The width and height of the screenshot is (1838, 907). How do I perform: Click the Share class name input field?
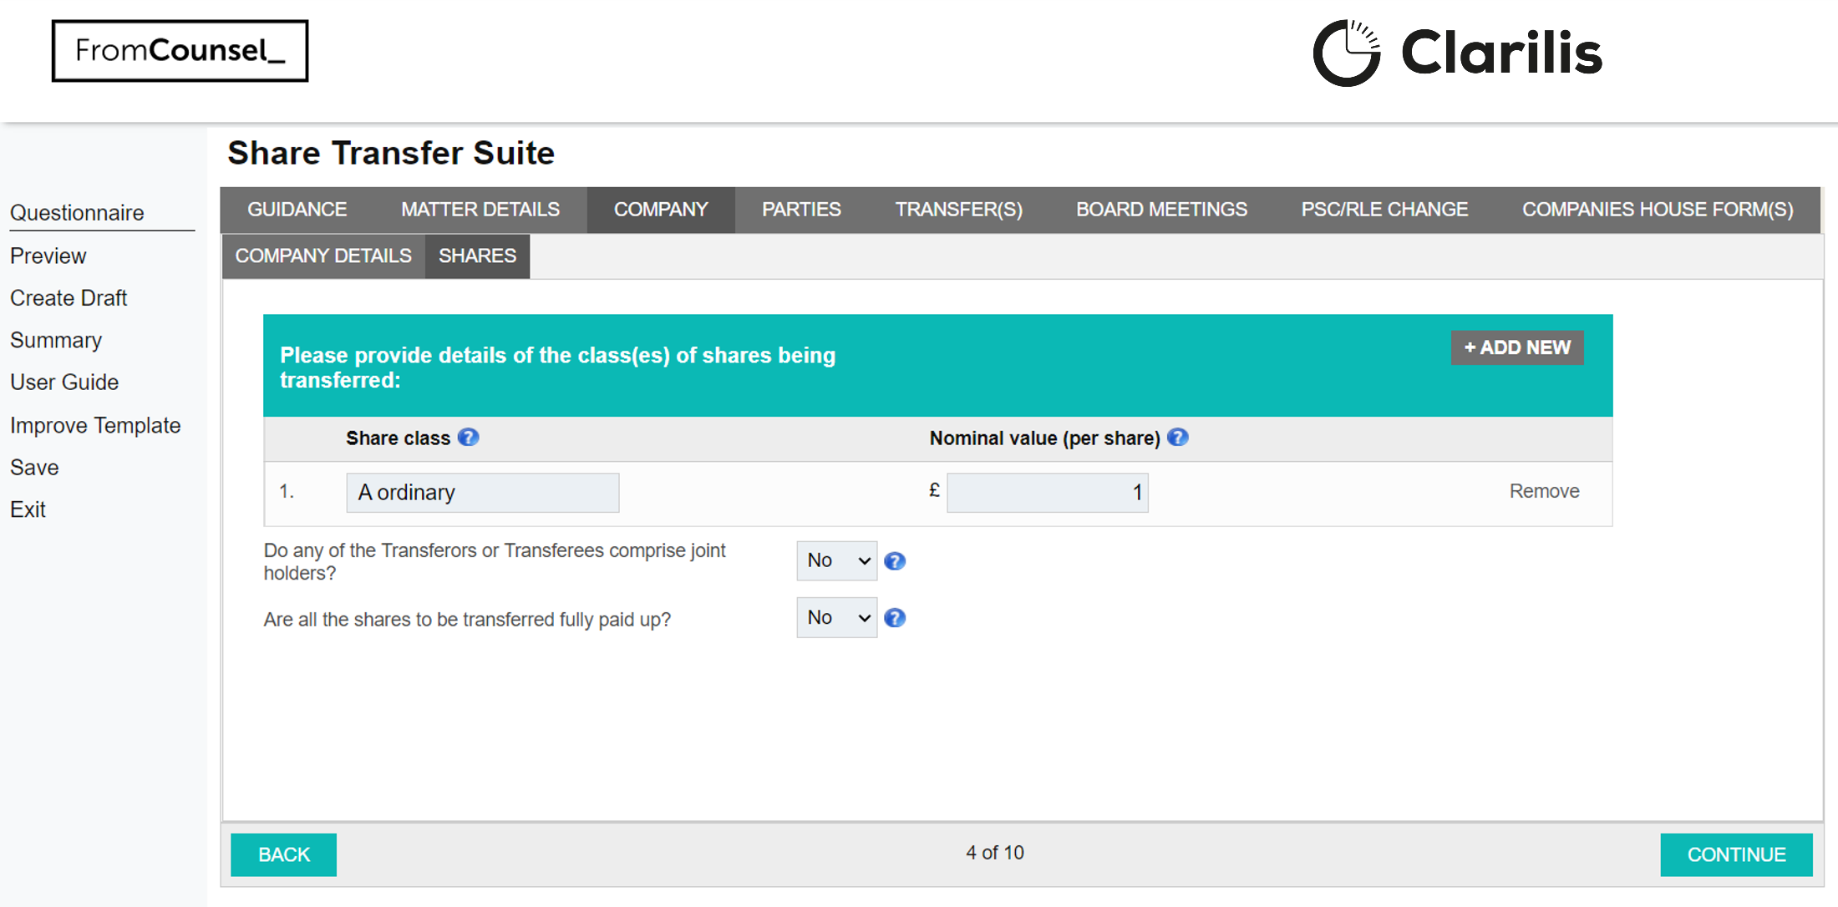pyautogui.click(x=484, y=491)
